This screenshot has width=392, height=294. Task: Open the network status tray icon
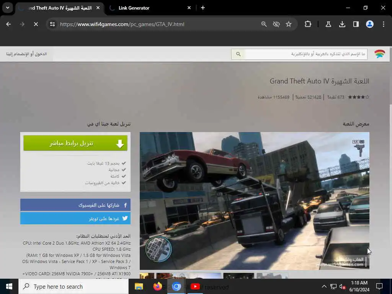point(333,286)
